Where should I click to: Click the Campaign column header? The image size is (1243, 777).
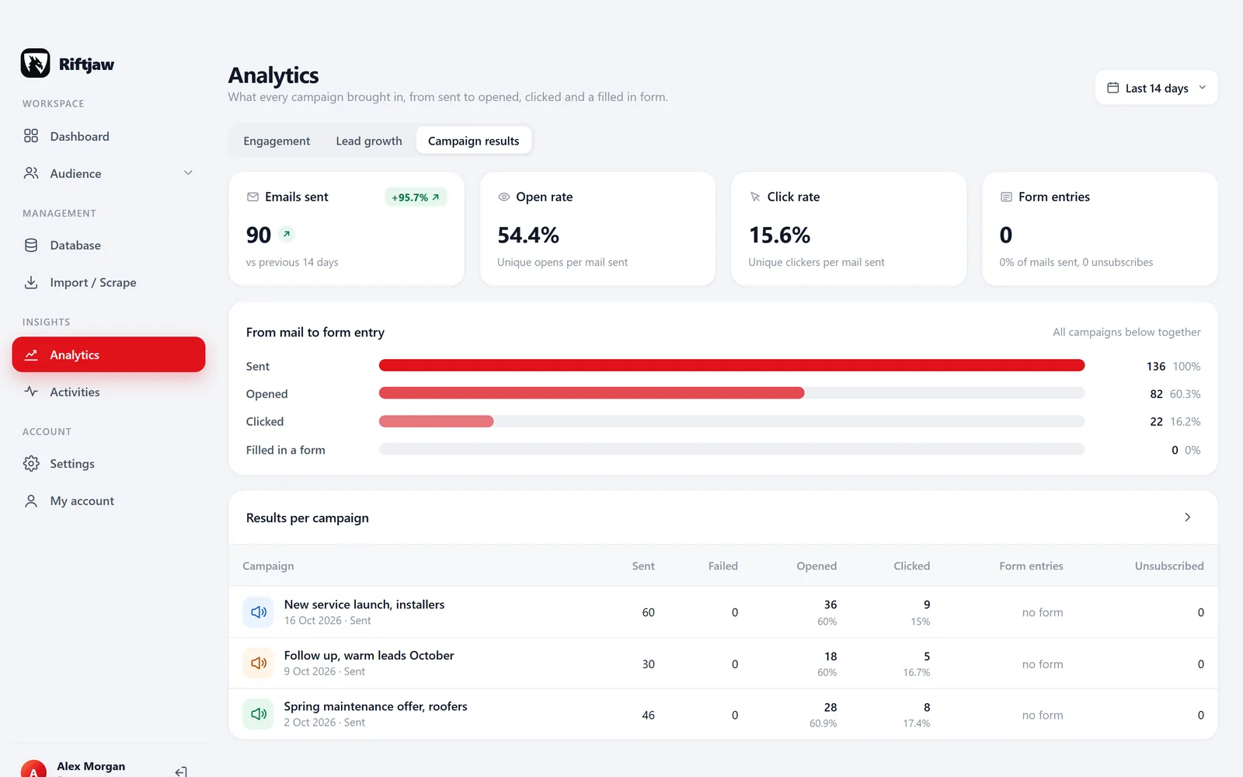268,566
